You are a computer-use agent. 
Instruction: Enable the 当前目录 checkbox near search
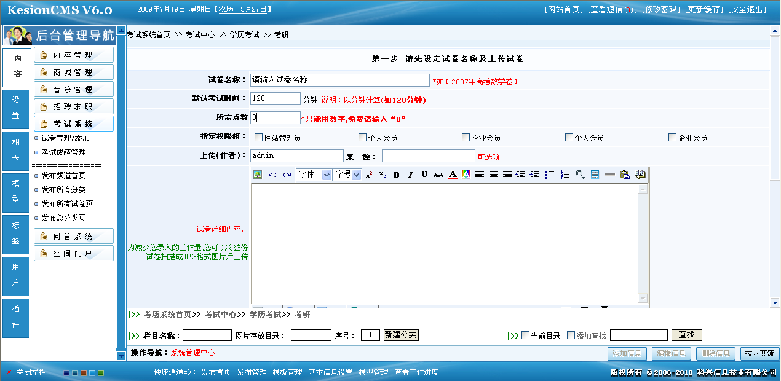526,335
